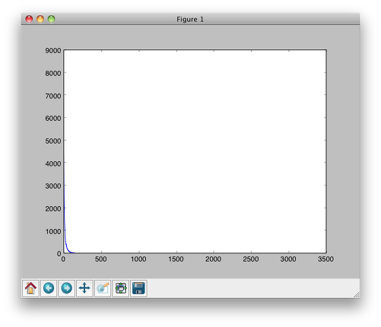Save the figure with floppy disk icon

point(138,288)
